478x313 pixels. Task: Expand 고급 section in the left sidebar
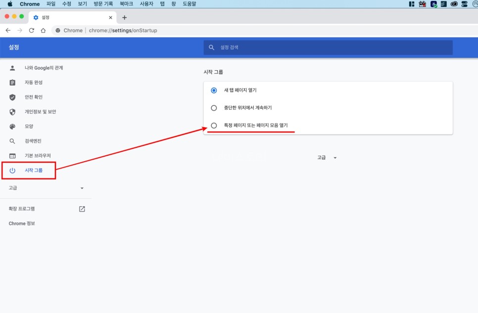[x=46, y=188]
